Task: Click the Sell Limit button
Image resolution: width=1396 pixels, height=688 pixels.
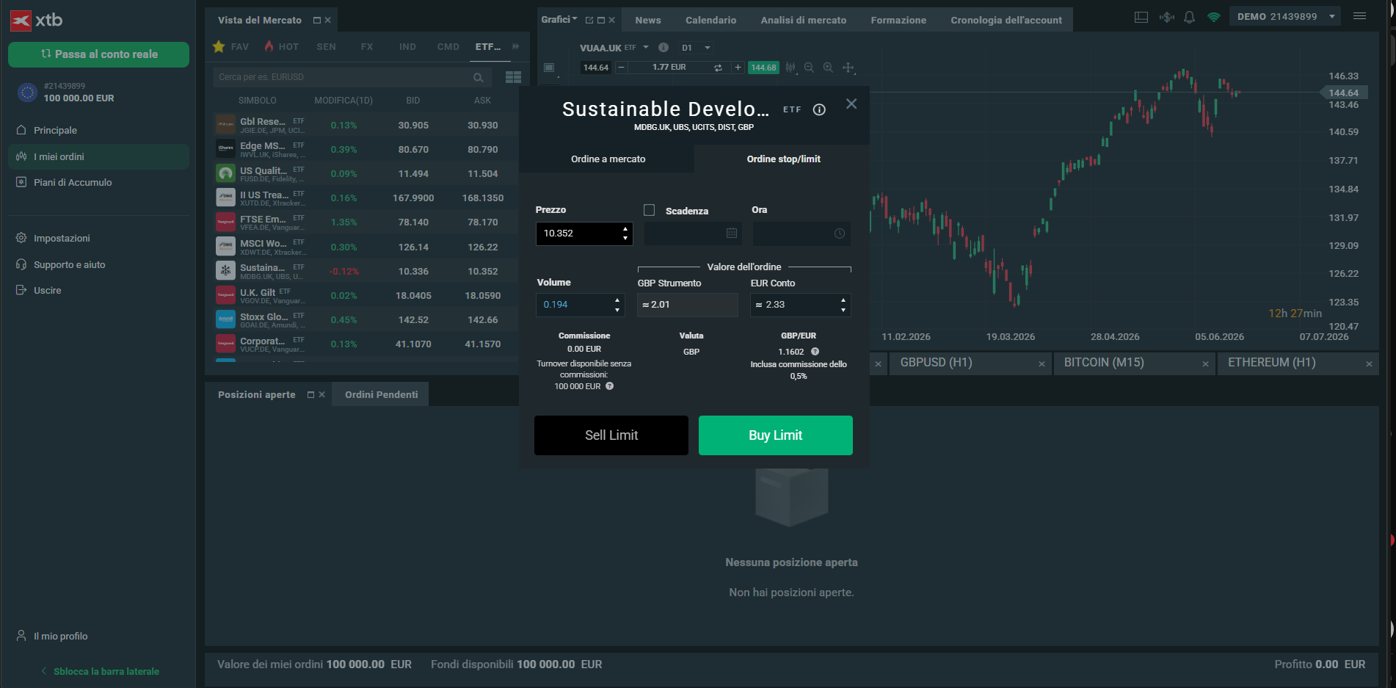Action: (x=611, y=435)
